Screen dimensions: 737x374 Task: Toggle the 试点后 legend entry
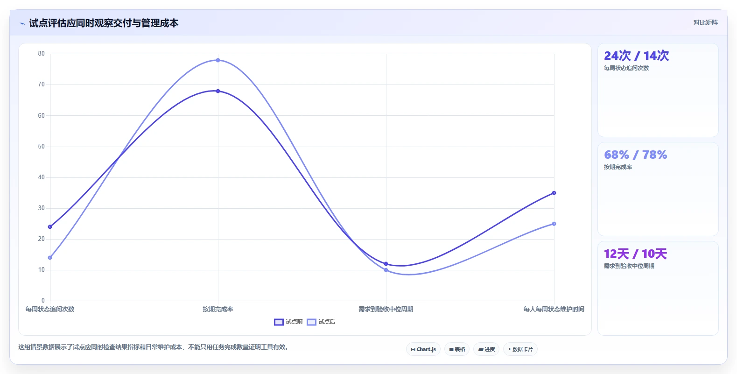[x=321, y=322]
